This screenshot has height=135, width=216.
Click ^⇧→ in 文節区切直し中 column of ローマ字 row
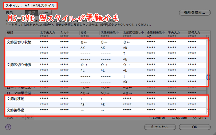click(127, 93)
